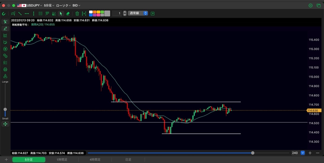Click the green pop-out arrow button

tap(153, 13)
